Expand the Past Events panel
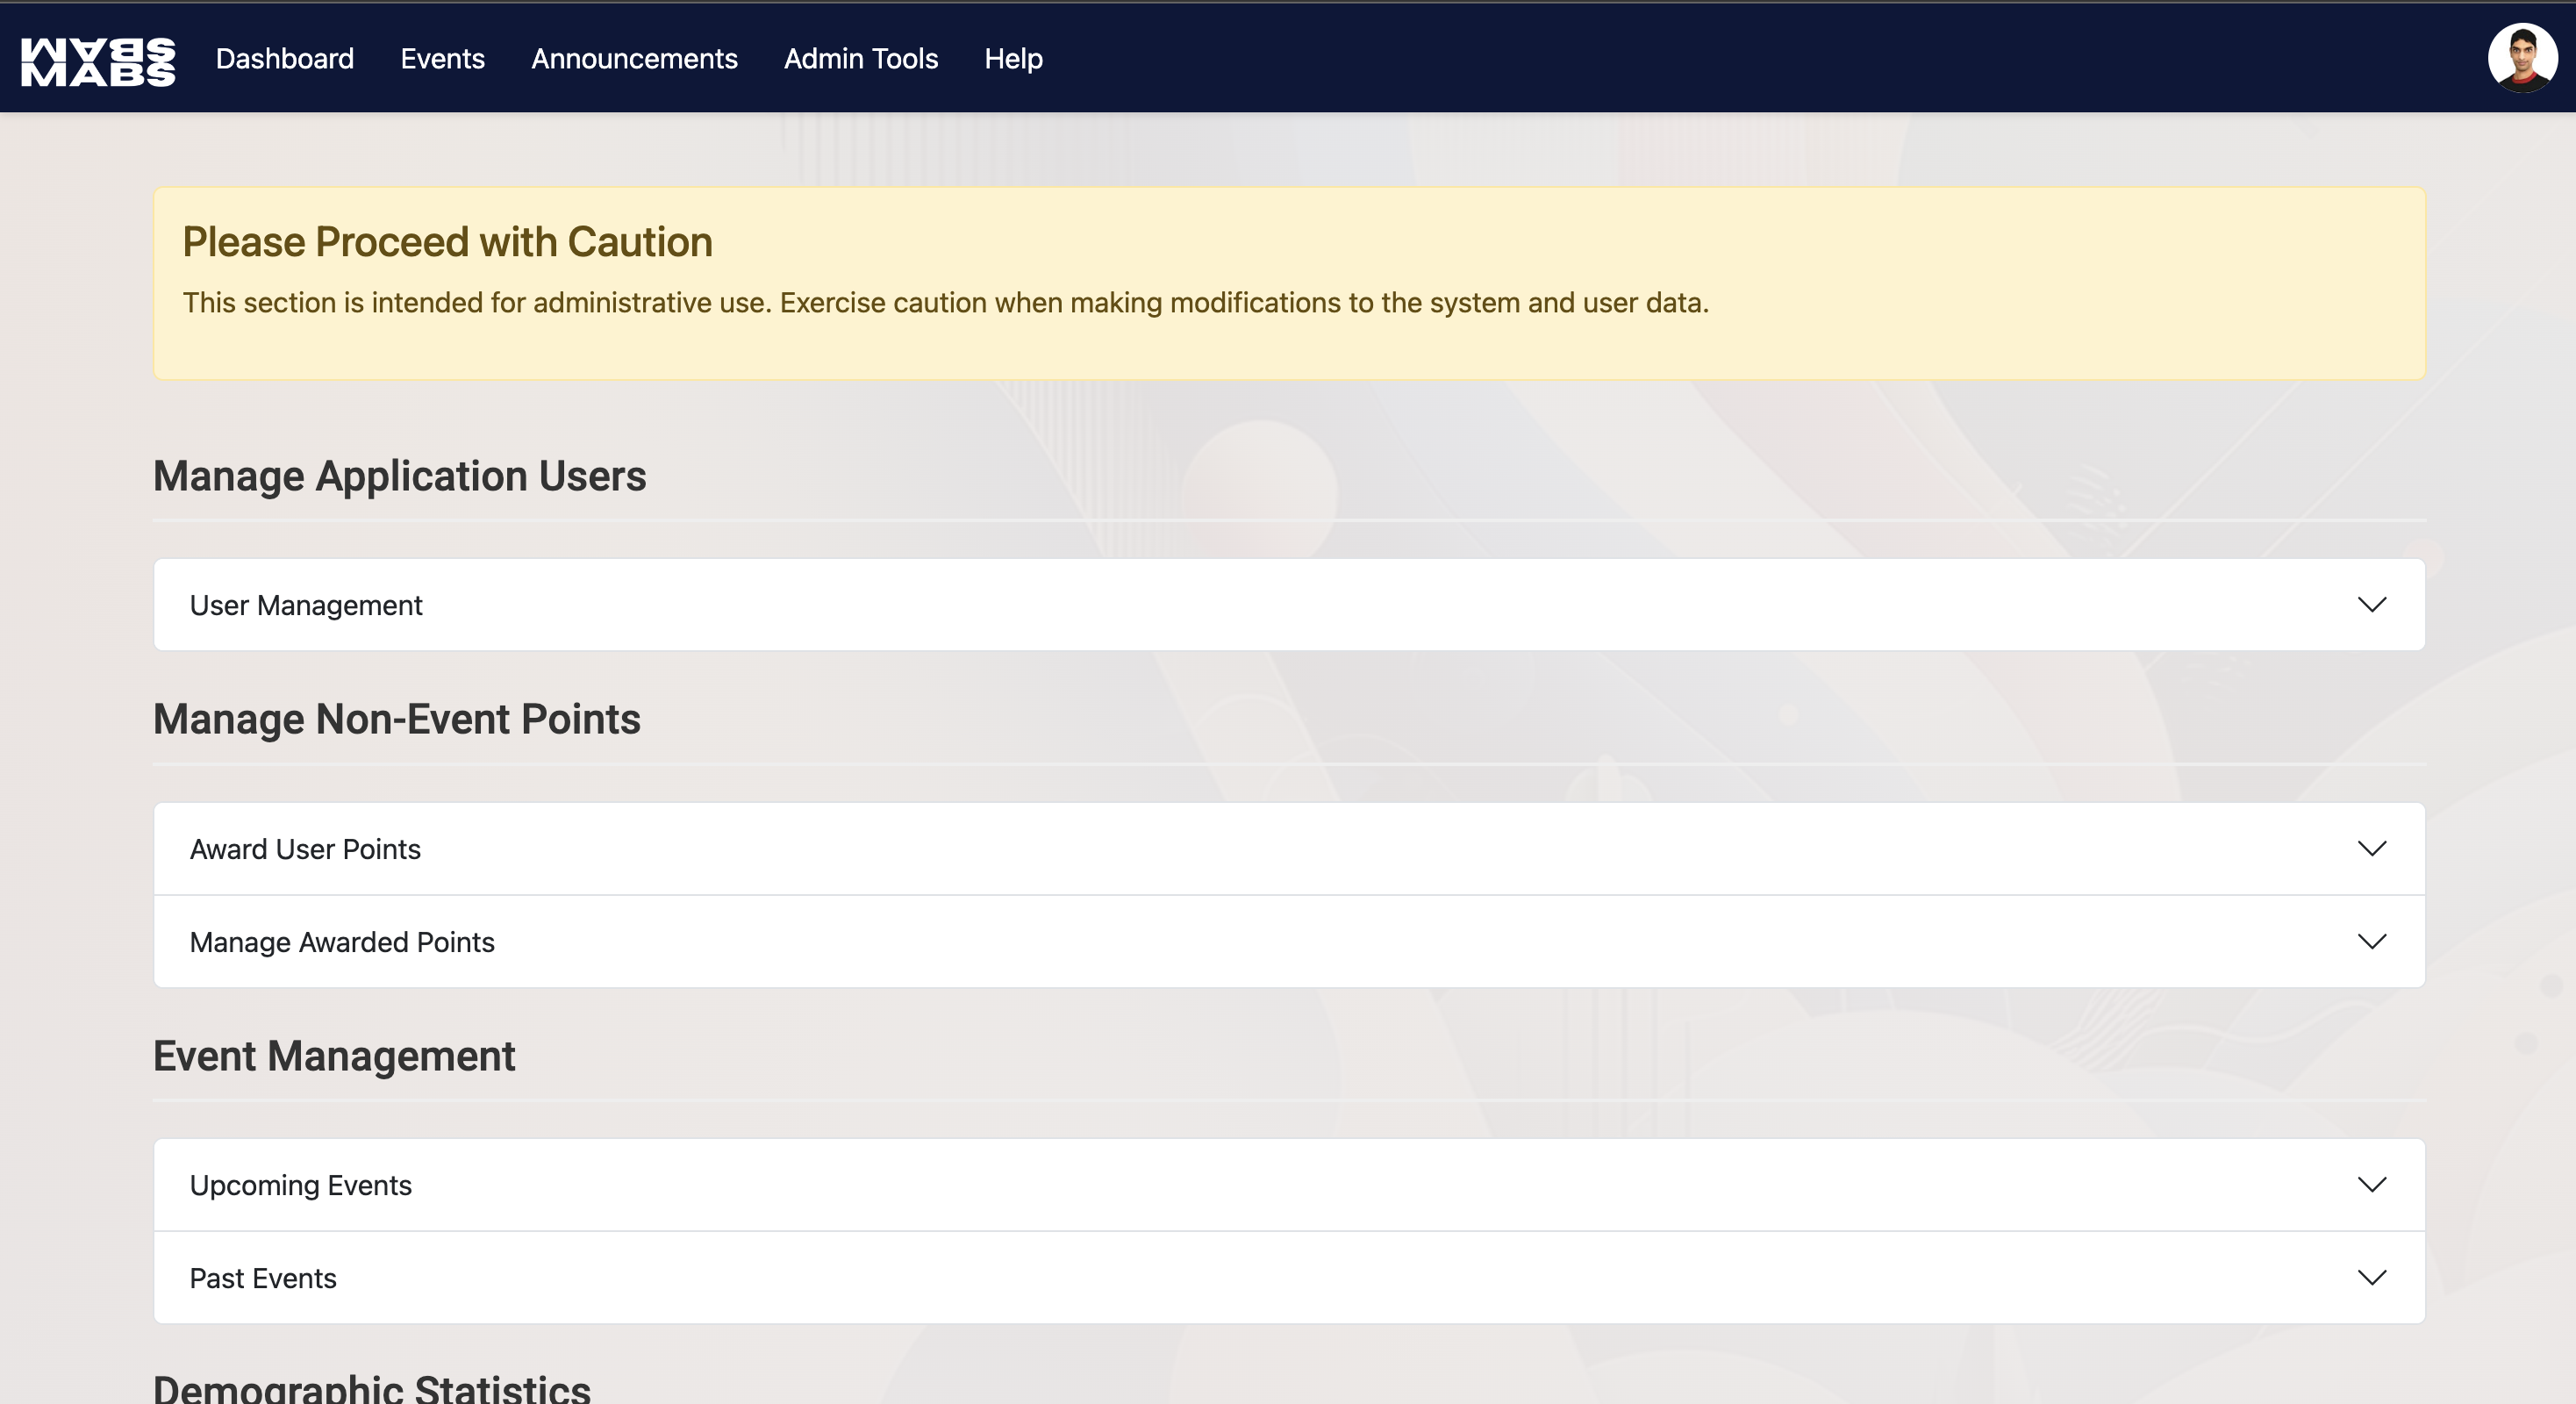The width and height of the screenshot is (2576, 1404). tap(263, 1278)
